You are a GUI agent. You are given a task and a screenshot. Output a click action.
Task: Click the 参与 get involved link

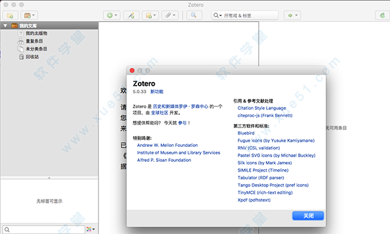point(182,123)
